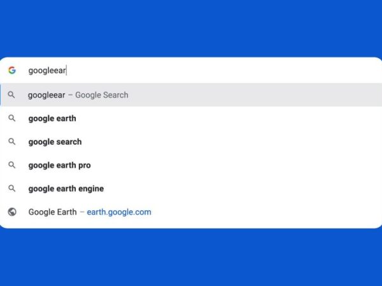Choose the google search suggestion
The height and width of the screenshot is (286, 382).
(55, 142)
